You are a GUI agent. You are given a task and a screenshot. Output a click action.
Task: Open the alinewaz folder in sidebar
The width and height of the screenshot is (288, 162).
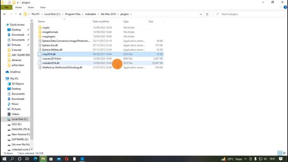[16, 60]
